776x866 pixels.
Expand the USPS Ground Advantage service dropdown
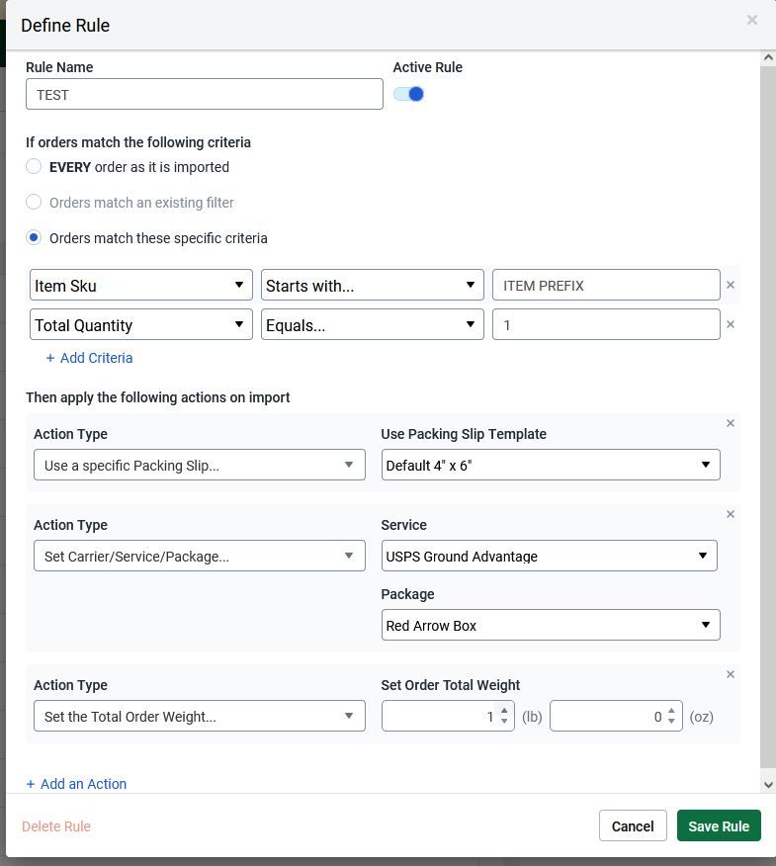[549, 557]
